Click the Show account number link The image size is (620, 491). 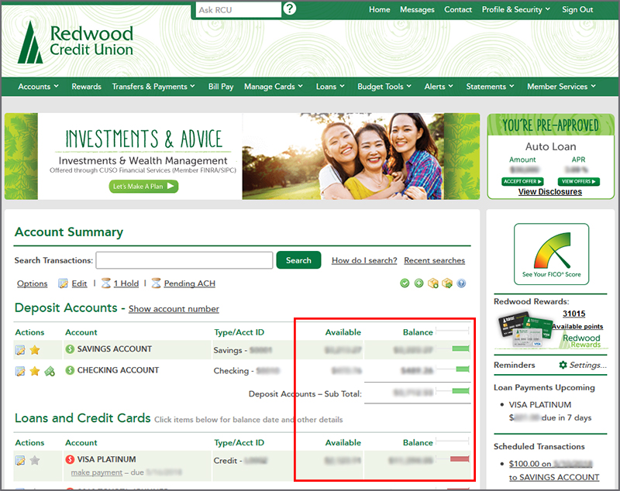click(x=174, y=309)
